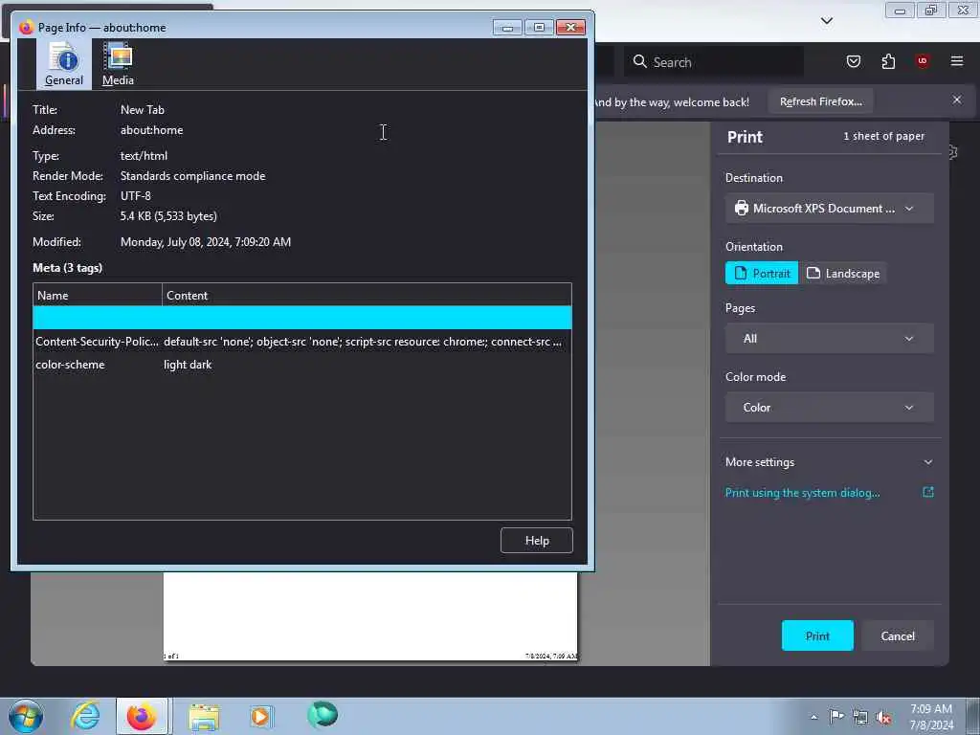Screen dimensions: 980x735
Task: Click the green round taskbar app icon
Action: [322, 715]
